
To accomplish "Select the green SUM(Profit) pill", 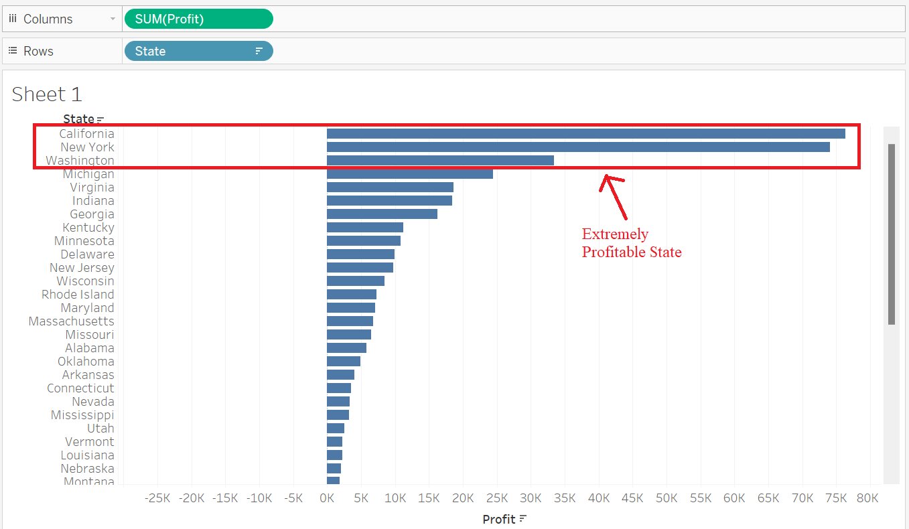I will click(x=198, y=18).
